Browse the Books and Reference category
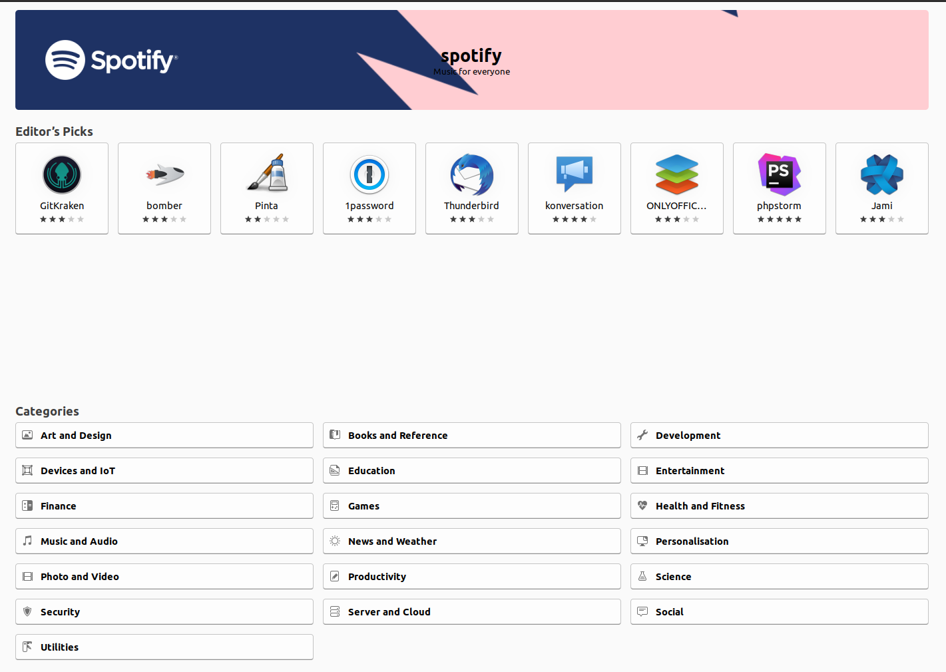Image resolution: width=946 pixels, height=672 pixels. click(x=472, y=435)
